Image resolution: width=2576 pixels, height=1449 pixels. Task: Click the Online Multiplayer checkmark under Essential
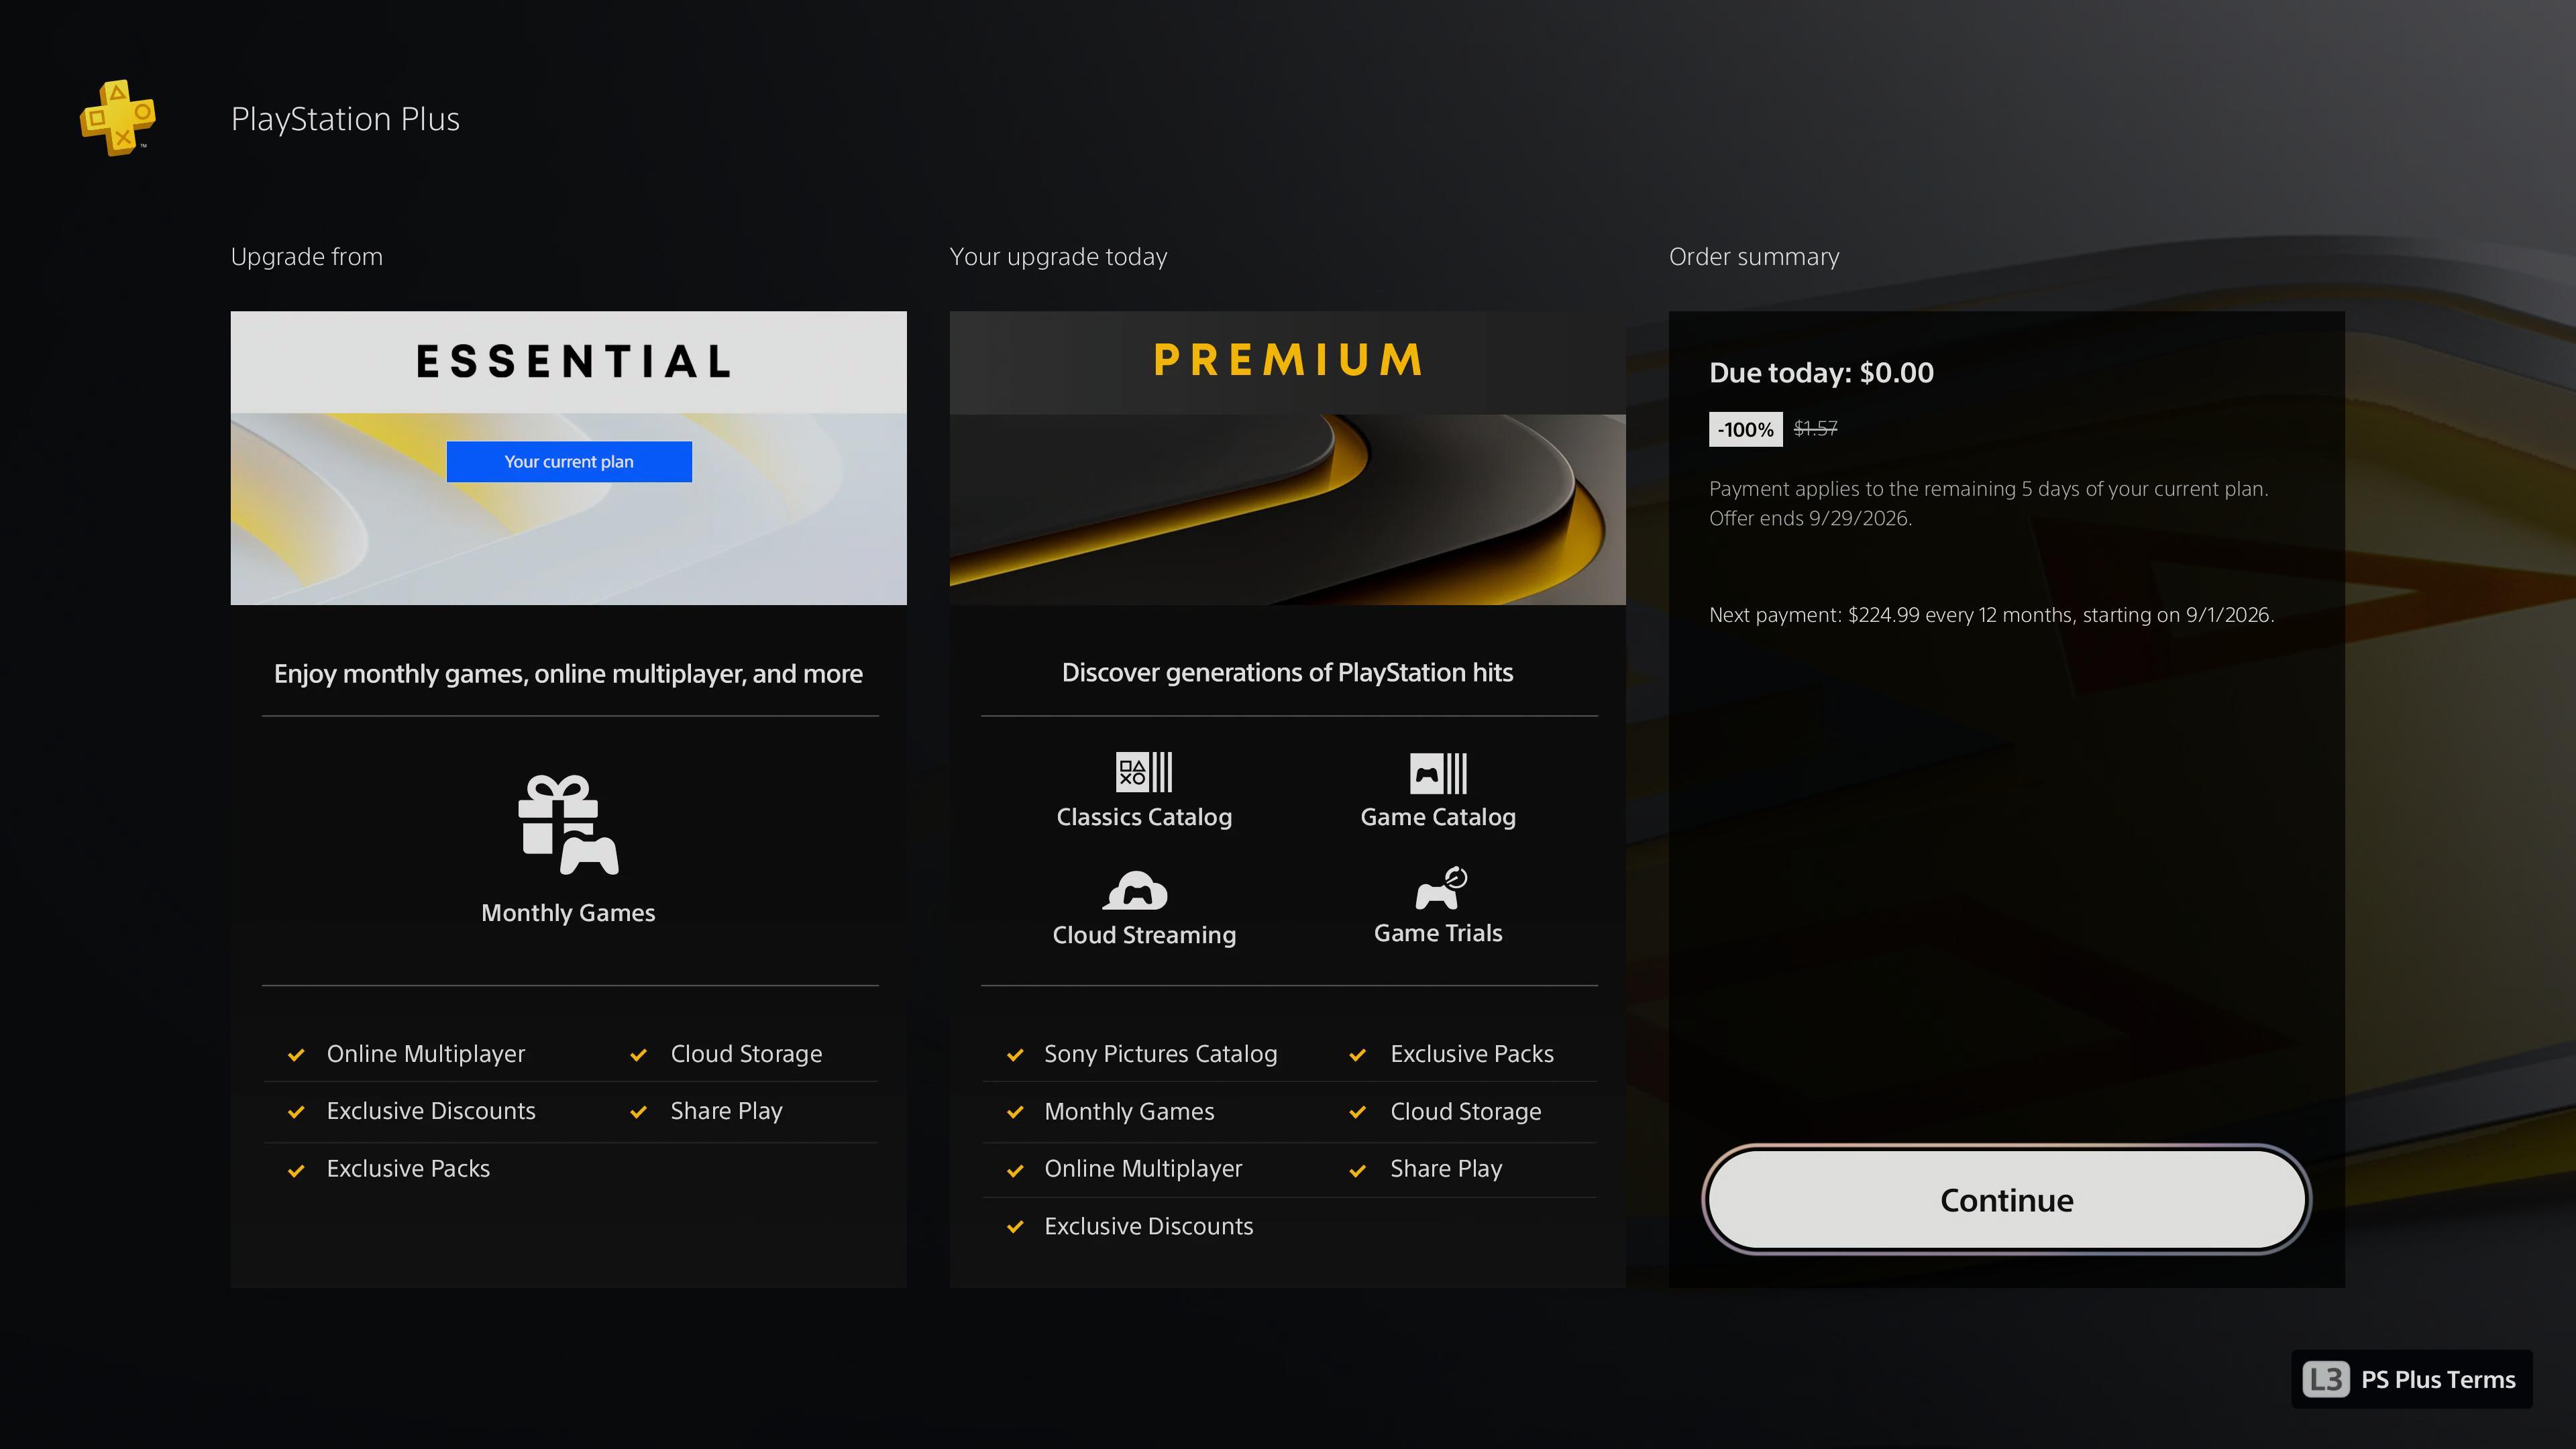[296, 1055]
